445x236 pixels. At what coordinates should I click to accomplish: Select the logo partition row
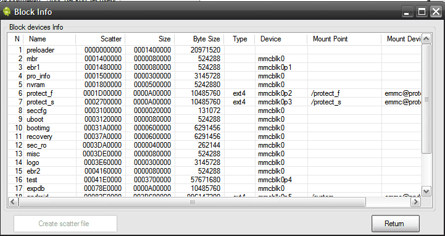pyautogui.click(x=214, y=162)
